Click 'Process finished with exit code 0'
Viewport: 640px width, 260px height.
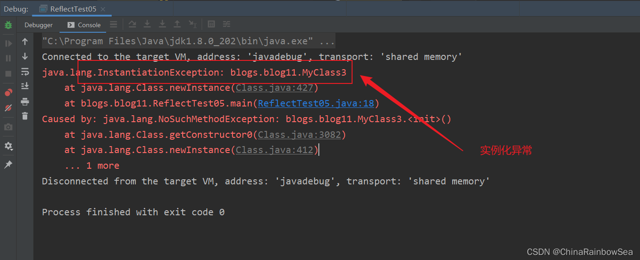[133, 212]
